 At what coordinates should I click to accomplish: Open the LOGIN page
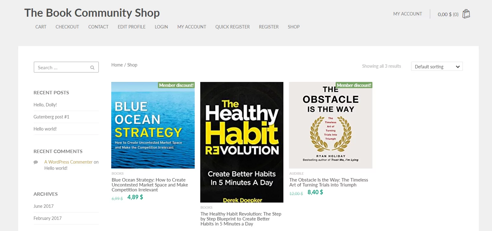click(161, 27)
